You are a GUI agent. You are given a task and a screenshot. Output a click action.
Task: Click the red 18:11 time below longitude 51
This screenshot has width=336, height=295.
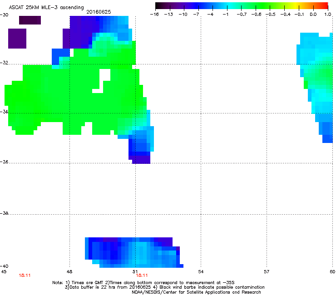point(142,275)
